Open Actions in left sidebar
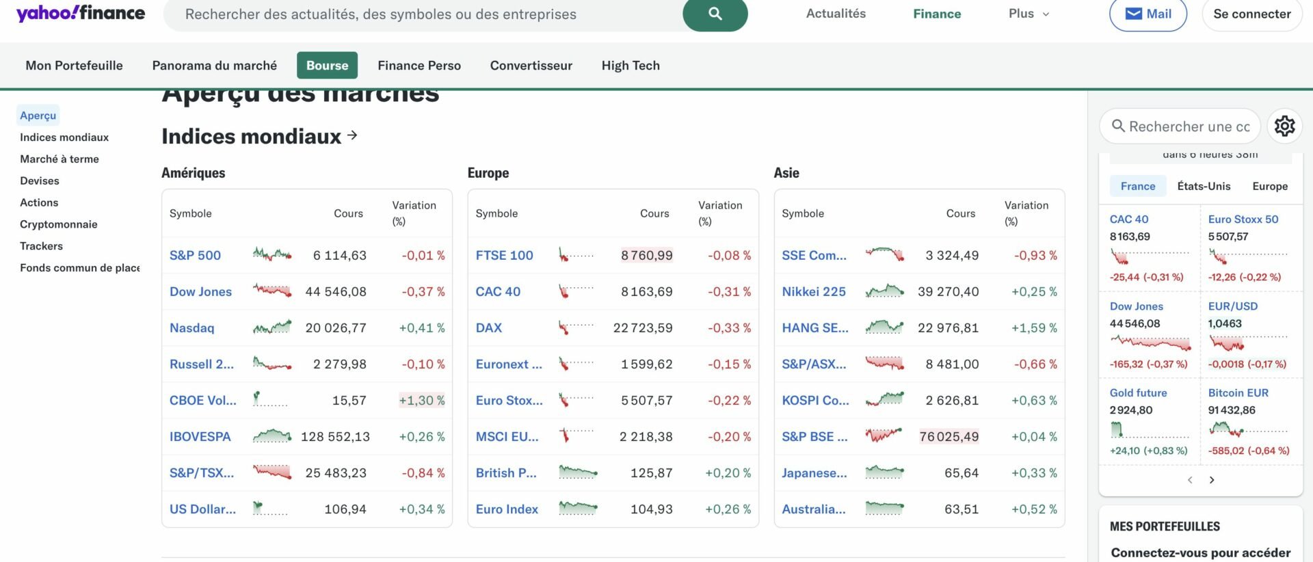Image resolution: width=1313 pixels, height=562 pixels. tap(39, 203)
